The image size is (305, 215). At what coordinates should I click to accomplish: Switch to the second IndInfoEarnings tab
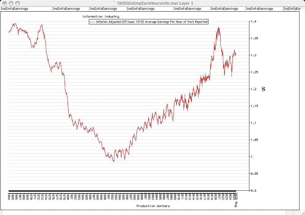coord(66,9)
